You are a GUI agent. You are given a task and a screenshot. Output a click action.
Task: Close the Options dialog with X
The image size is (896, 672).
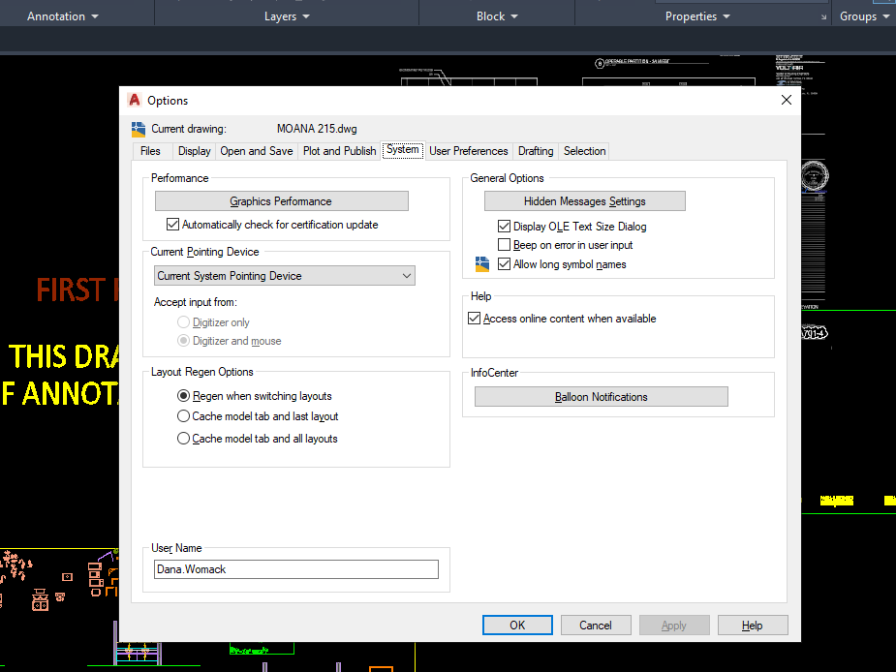point(787,100)
